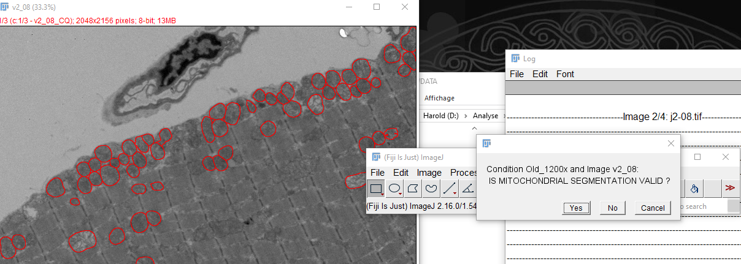Confirm segmentation with the Yes button
Viewport: 741px width, 264px height.
coord(576,208)
